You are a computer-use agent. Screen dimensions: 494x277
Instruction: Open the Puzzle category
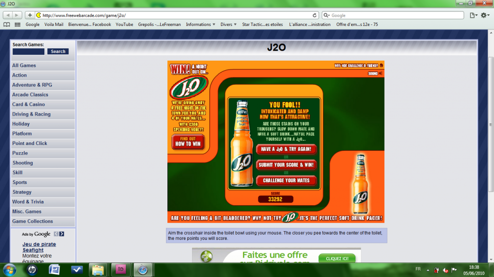pyautogui.click(x=43, y=153)
